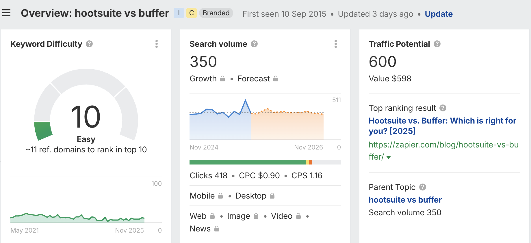Click the Update link in header
This screenshot has height=243, width=531.
[x=439, y=14]
